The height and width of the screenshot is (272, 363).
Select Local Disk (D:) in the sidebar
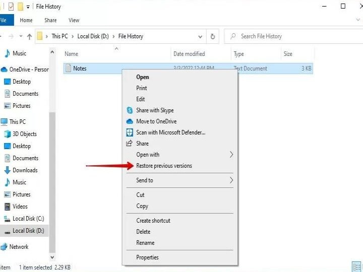[x=24, y=231]
